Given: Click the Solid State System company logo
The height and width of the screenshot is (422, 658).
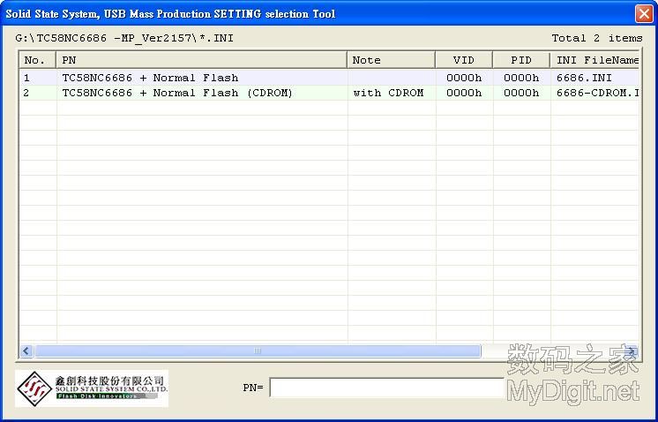Looking at the screenshot, I should click(92, 388).
